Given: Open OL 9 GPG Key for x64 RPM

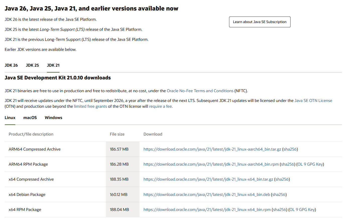Looking at the screenshot, I should coord(302,210).
